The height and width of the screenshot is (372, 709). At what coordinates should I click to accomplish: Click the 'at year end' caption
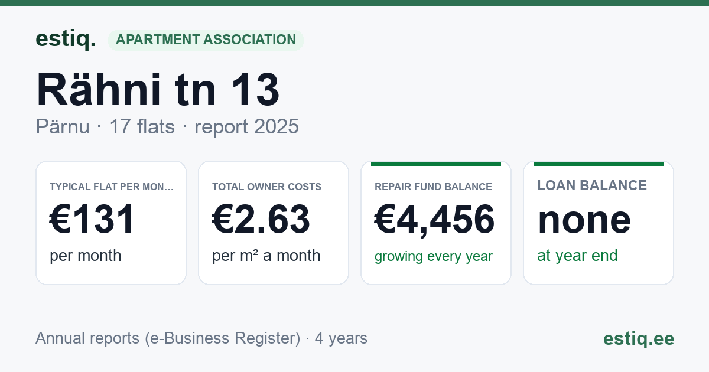pyautogui.click(x=577, y=256)
